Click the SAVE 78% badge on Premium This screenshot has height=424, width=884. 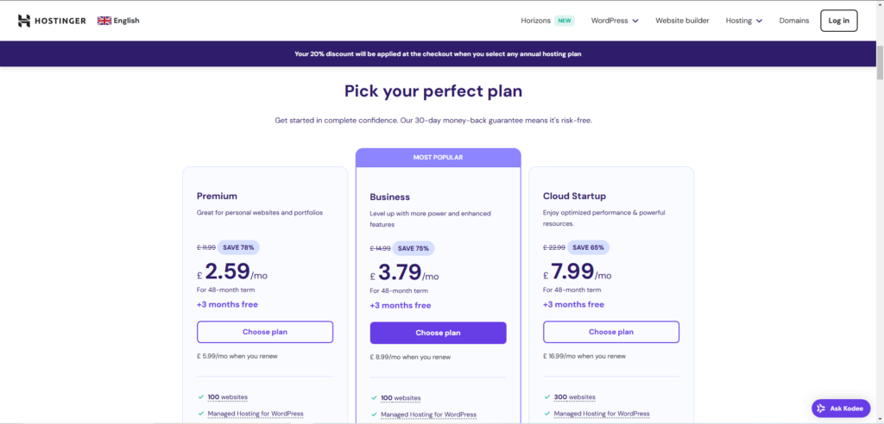point(238,247)
